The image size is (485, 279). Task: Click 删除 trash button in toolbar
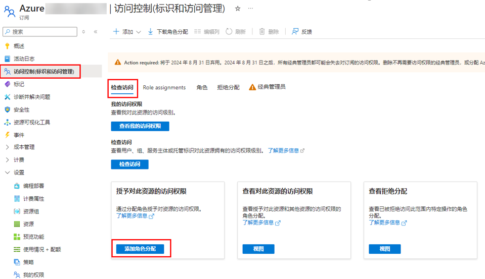[269, 32]
